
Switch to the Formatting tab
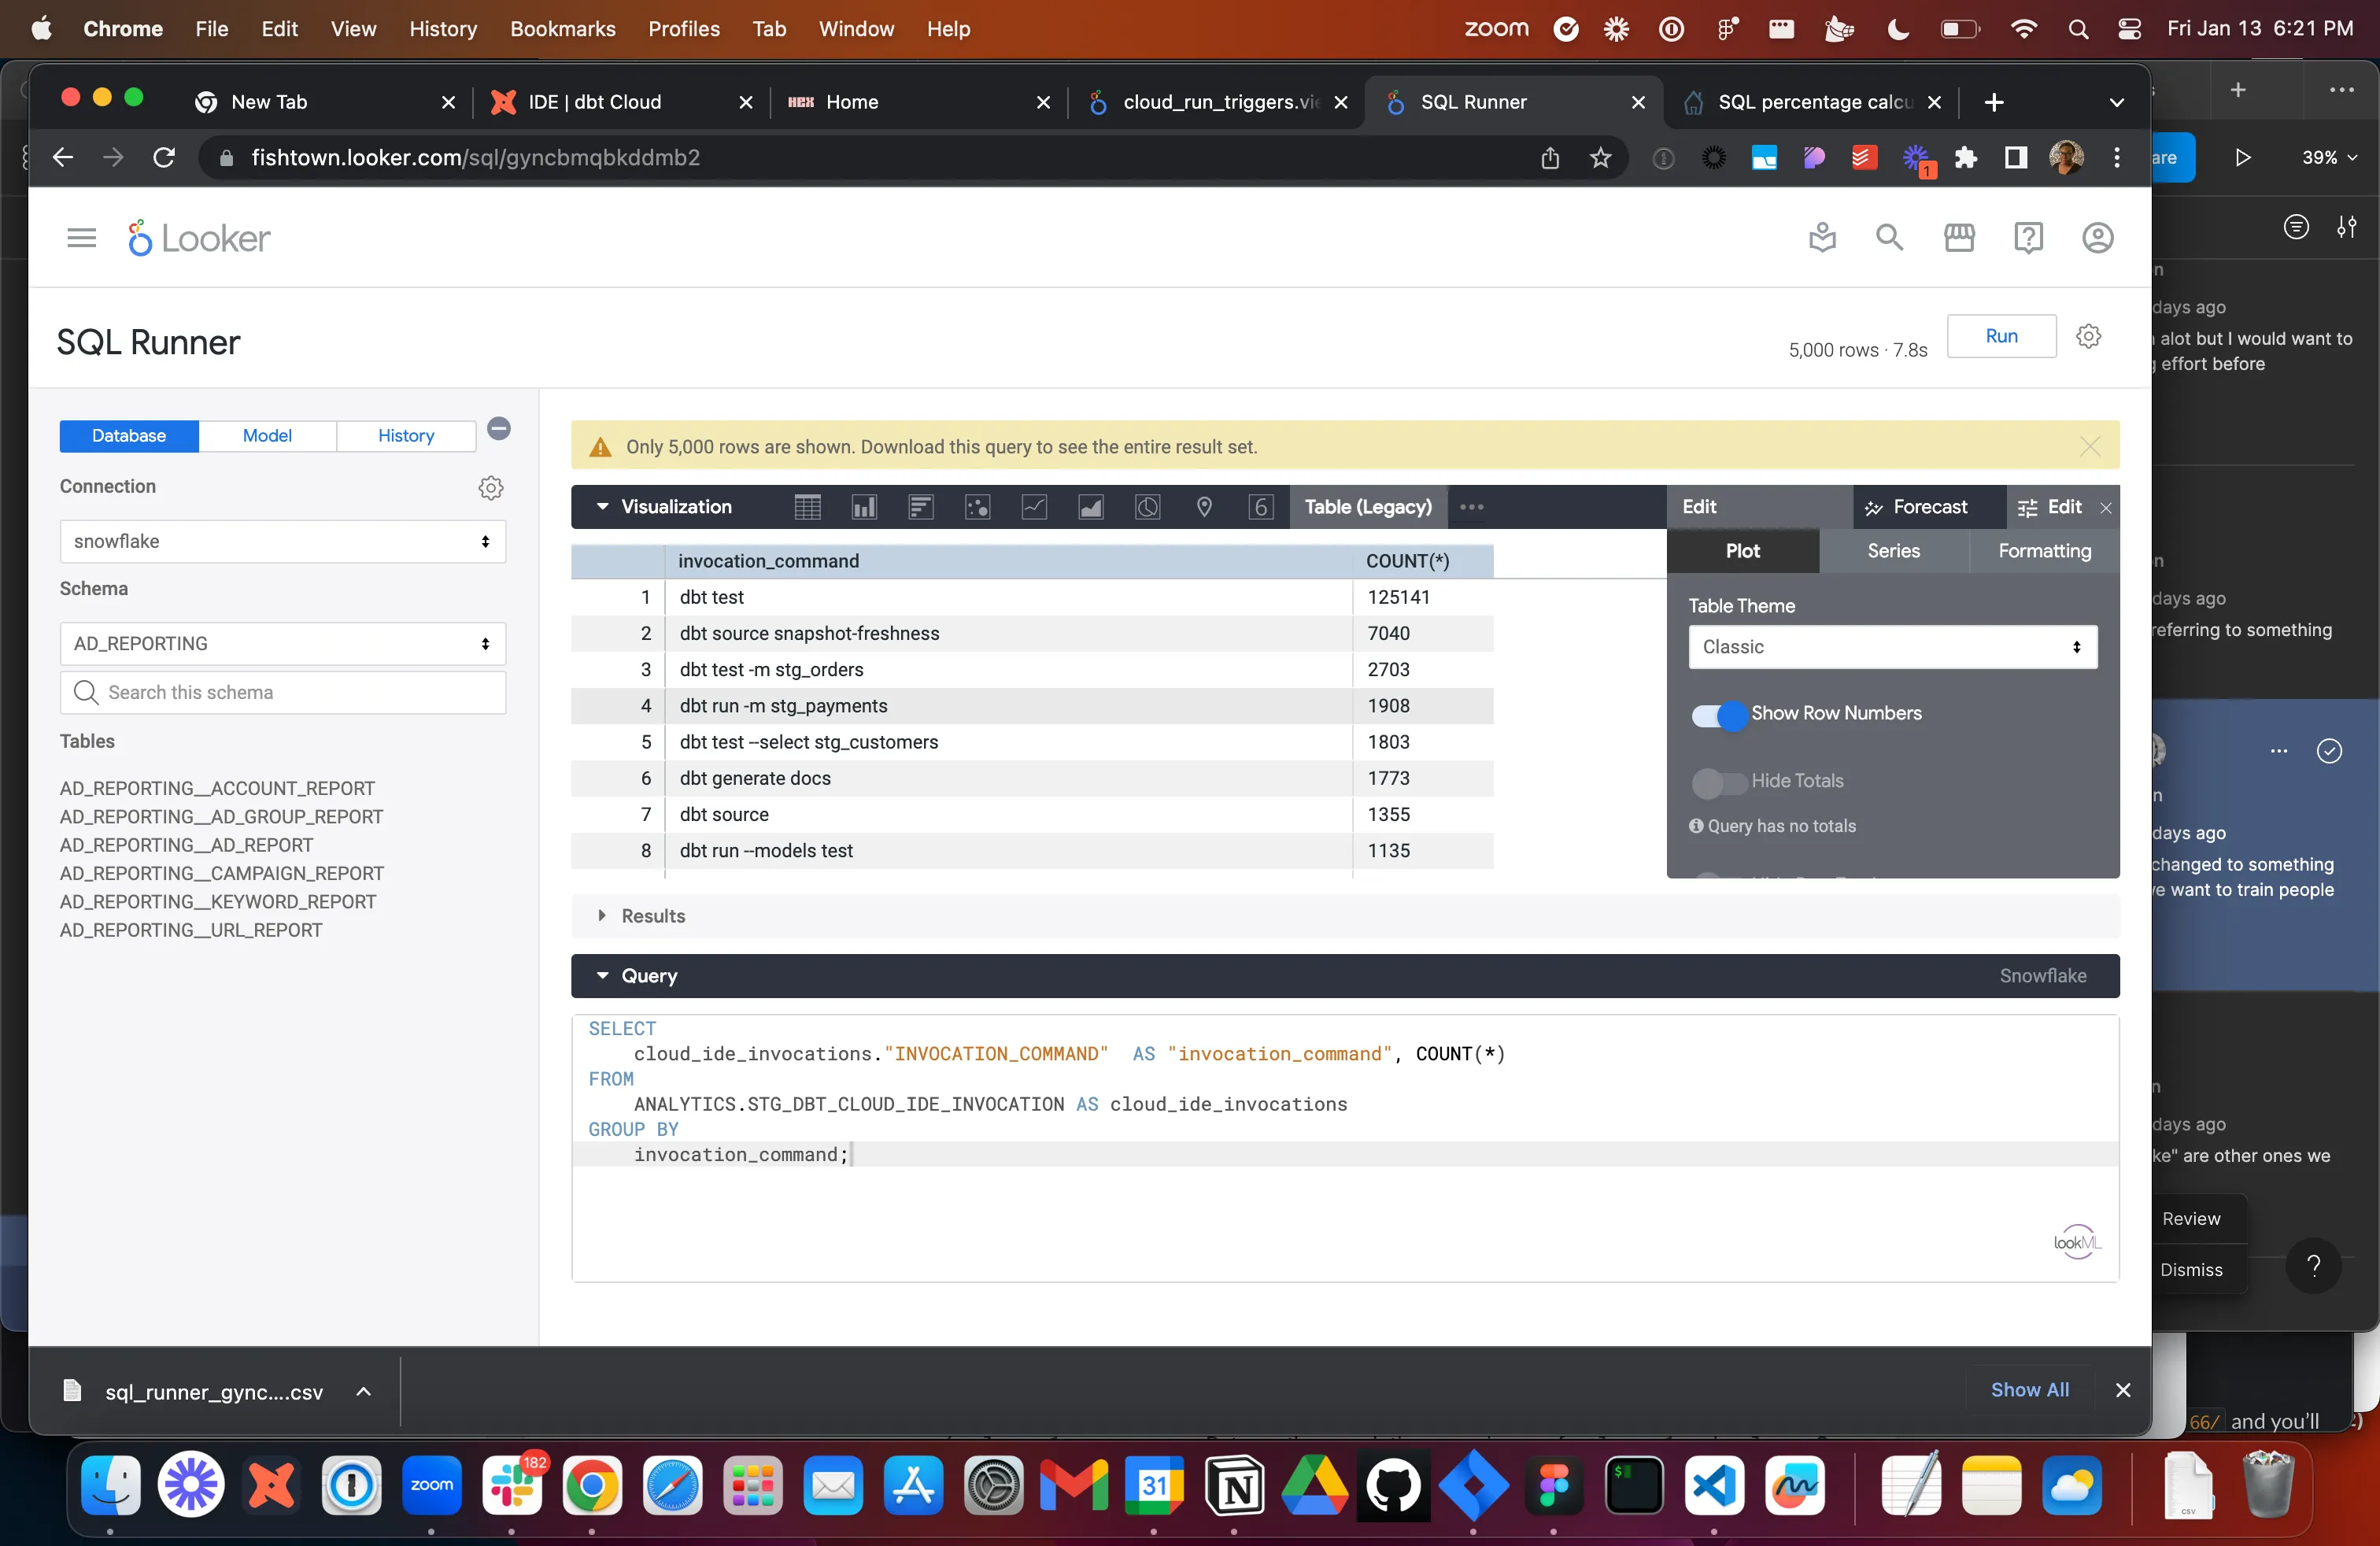(2044, 551)
